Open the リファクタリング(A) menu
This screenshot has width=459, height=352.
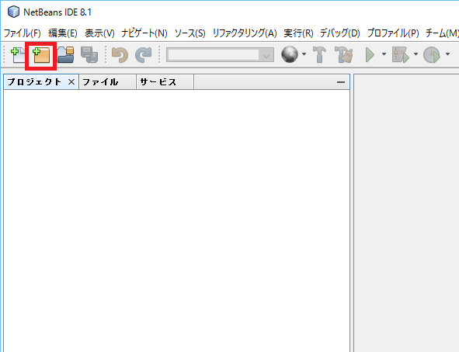(x=245, y=33)
